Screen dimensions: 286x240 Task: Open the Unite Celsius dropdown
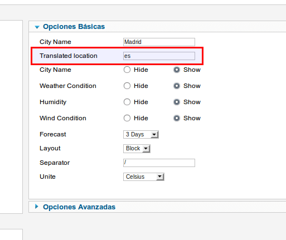[144, 177]
